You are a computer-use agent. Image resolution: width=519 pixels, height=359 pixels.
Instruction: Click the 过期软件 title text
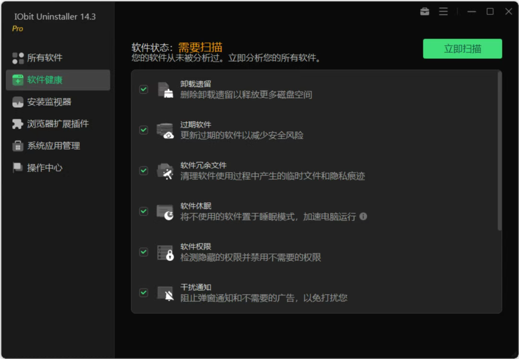click(196, 125)
